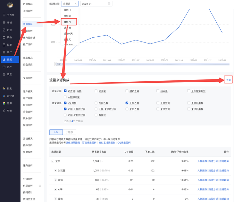234x202 pixels.
Task: Expand the 浏览器 source row
Action: (55, 170)
